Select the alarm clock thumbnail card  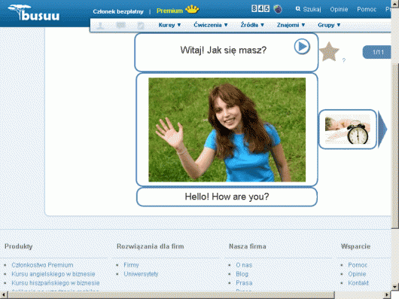coord(348,130)
